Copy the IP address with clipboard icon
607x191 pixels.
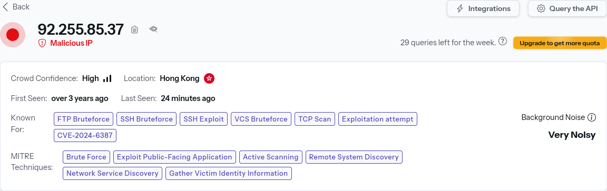pyautogui.click(x=134, y=29)
